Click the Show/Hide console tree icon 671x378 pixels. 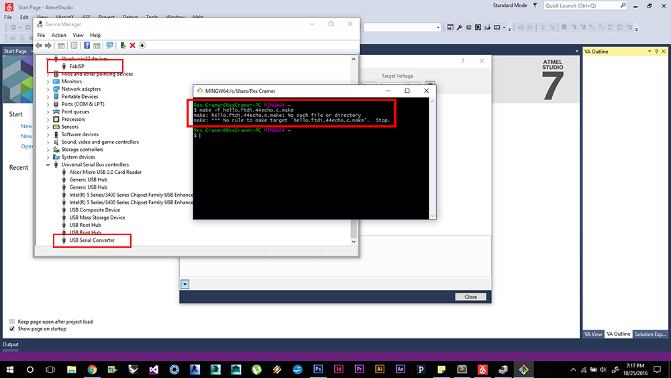click(61, 46)
